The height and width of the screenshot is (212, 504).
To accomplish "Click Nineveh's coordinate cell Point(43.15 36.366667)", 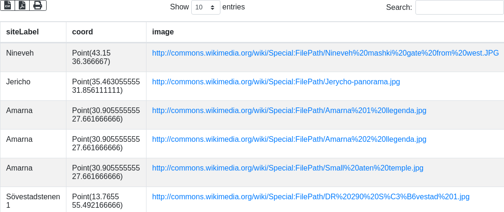I will (x=98, y=57).
